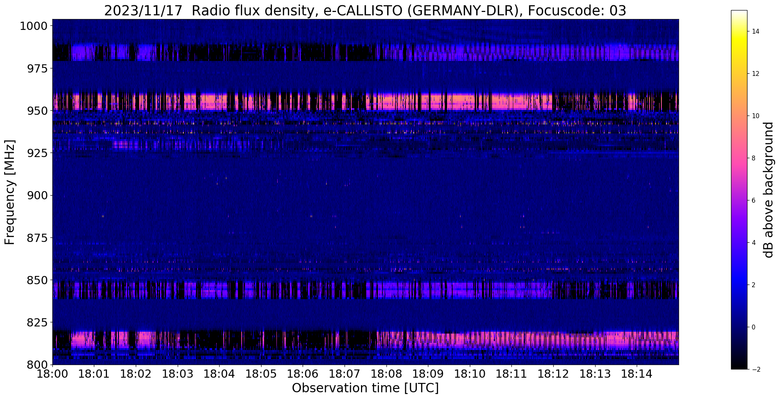Click the 975 MHz frequency tick label
The image size is (780, 399).
[x=37, y=68]
